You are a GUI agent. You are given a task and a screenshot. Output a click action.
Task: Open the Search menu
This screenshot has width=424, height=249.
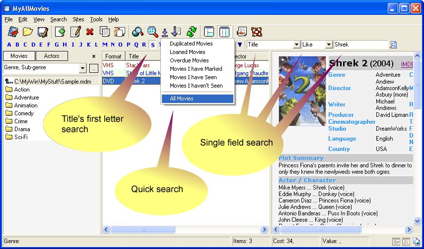59,19
